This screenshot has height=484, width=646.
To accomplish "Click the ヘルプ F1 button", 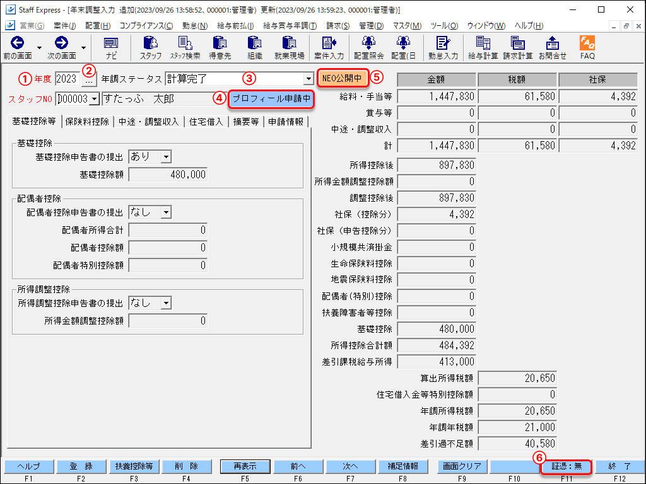I will click(x=29, y=466).
